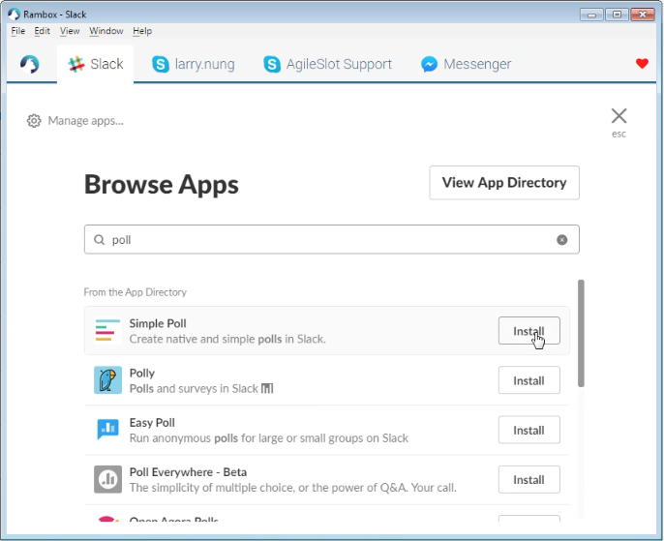Open the View menu
Image resolution: width=664 pixels, height=541 pixels.
point(70,31)
